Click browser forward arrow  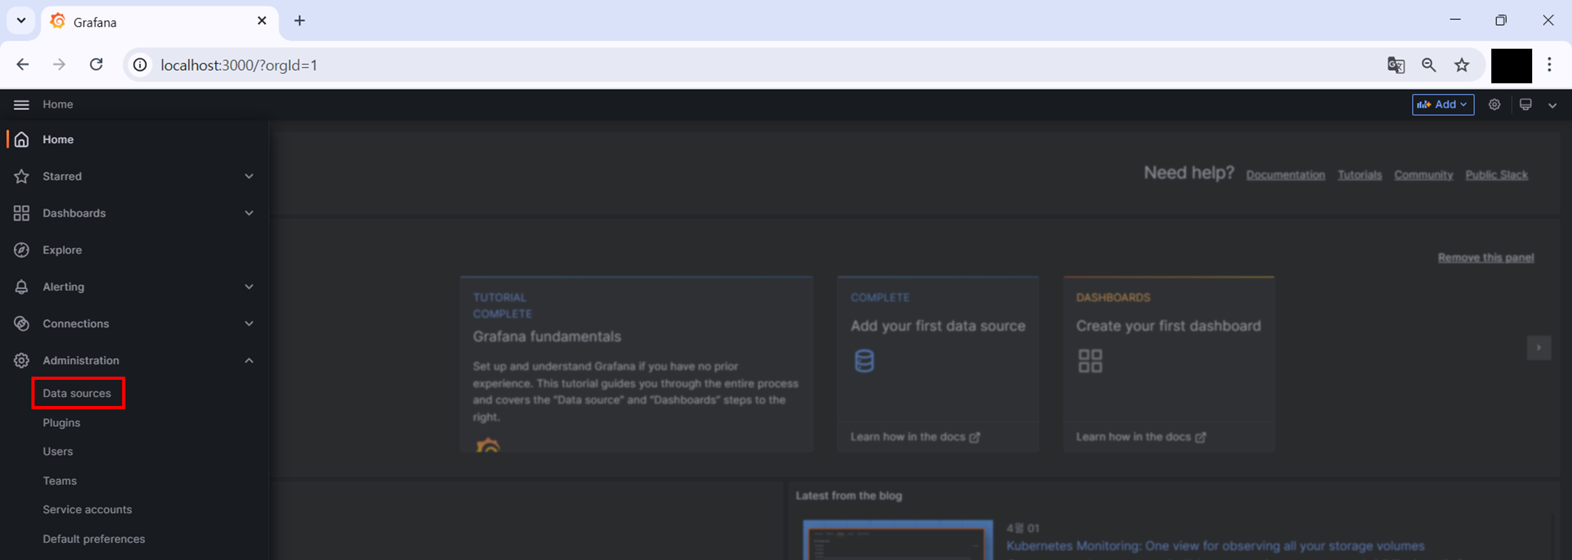pos(59,64)
